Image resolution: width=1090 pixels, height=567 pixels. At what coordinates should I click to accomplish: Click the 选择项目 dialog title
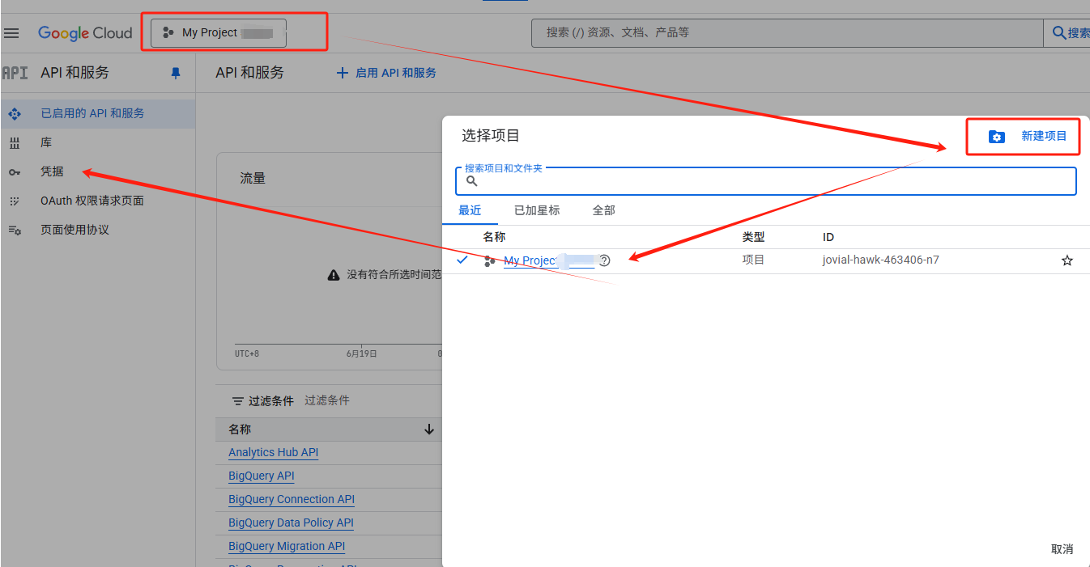click(491, 136)
